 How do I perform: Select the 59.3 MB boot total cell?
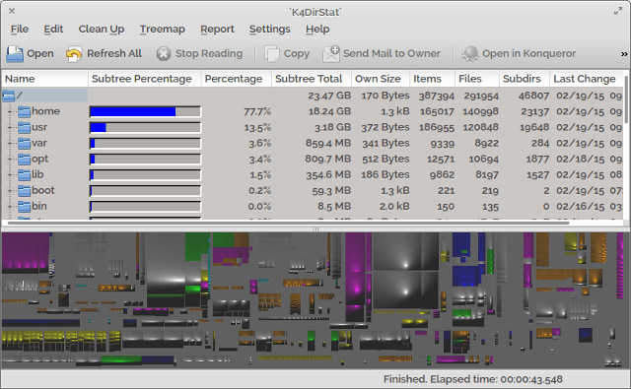click(x=332, y=191)
